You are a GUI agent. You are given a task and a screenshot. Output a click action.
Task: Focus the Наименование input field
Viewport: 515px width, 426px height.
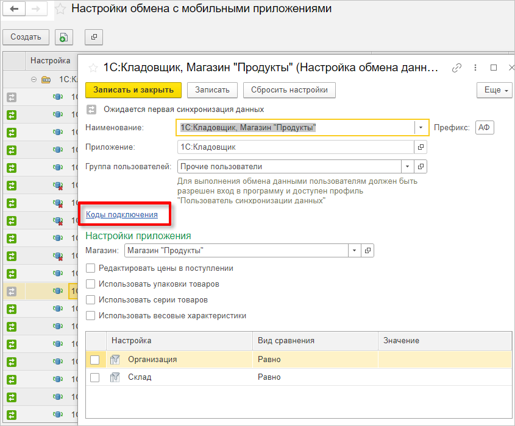[295, 128]
